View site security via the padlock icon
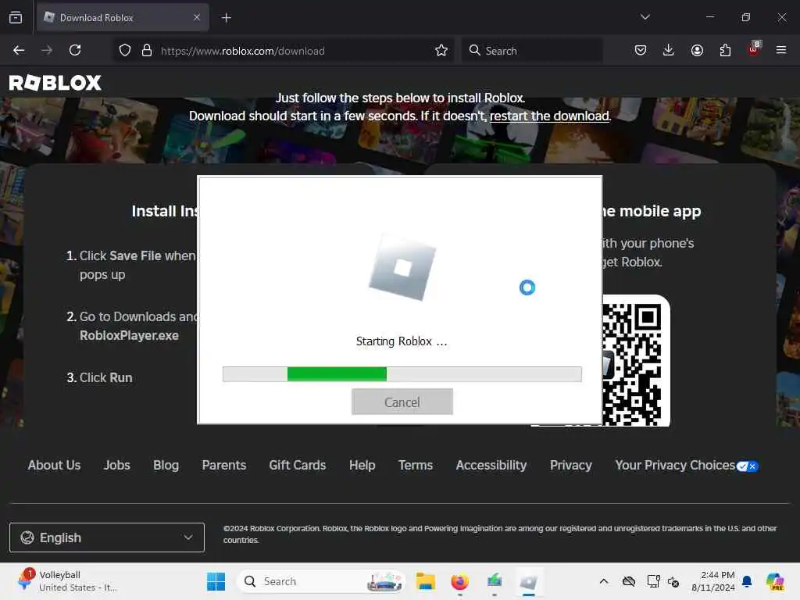 [x=147, y=50]
